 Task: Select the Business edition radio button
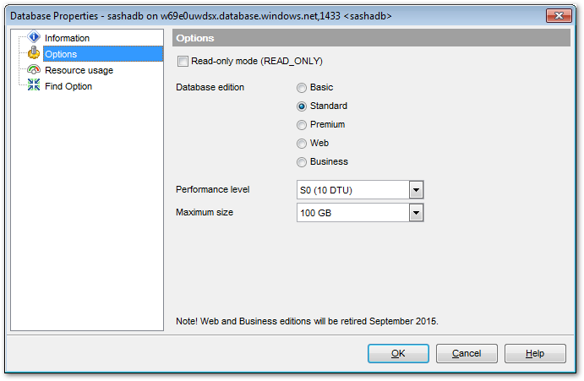[x=302, y=161]
